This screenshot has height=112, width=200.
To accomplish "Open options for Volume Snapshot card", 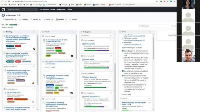I will (111, 73).
